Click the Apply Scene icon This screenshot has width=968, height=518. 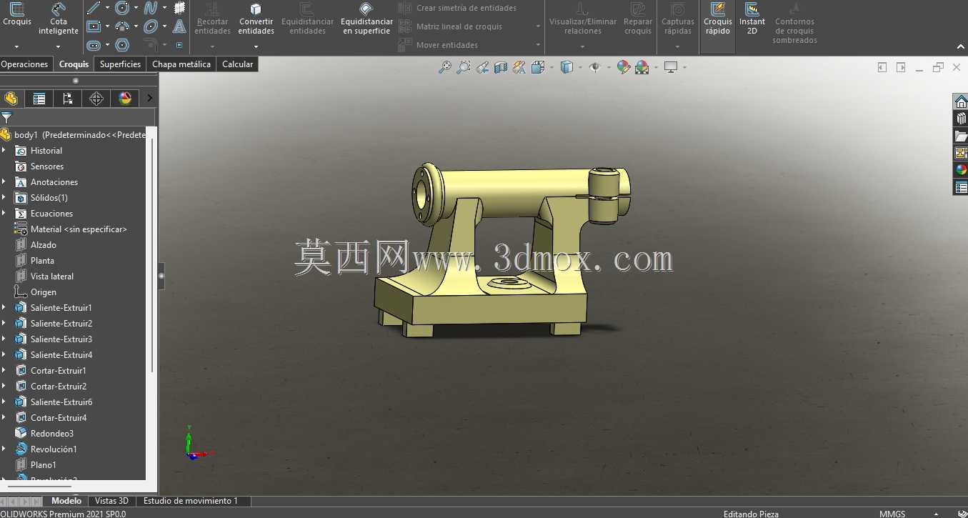point(642,67)
